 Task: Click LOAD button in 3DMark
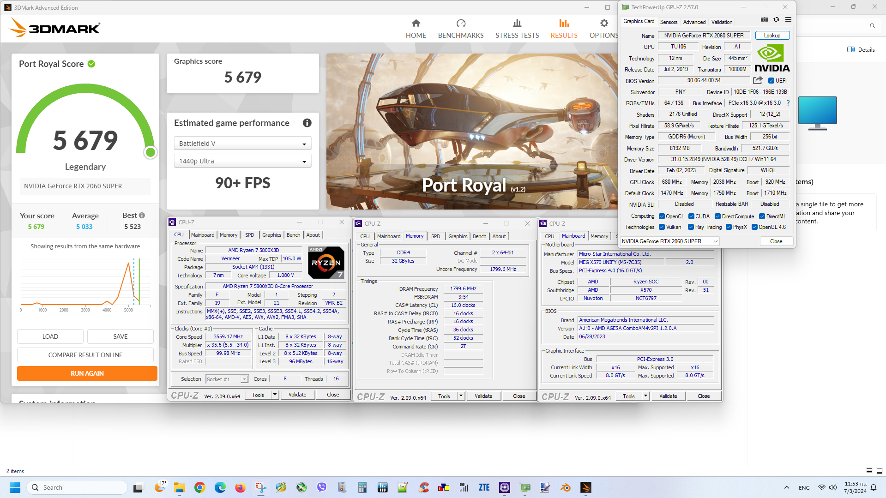[50, 336]
